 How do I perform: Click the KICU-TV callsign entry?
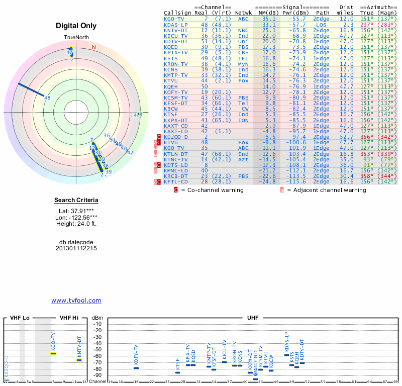[176, 36]
